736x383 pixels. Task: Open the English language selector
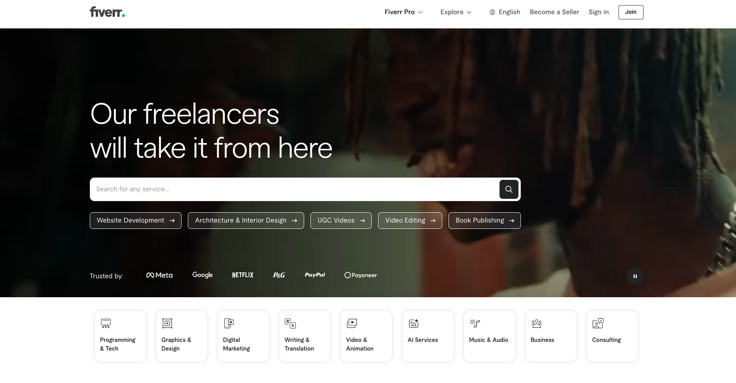[x=504, y=12]
